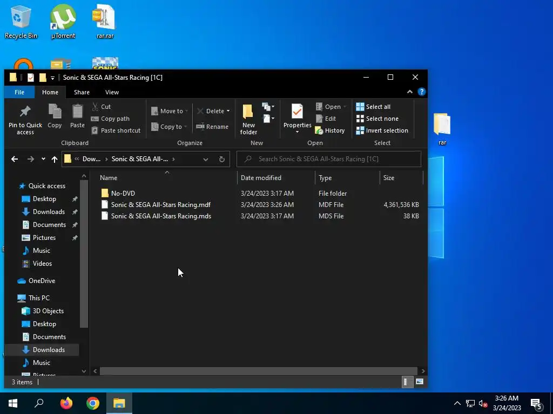Image resolution: width=553 pixels, height=414 pixels.
Task: Click the navigation pane scroll down arrow
Action: 84,371
